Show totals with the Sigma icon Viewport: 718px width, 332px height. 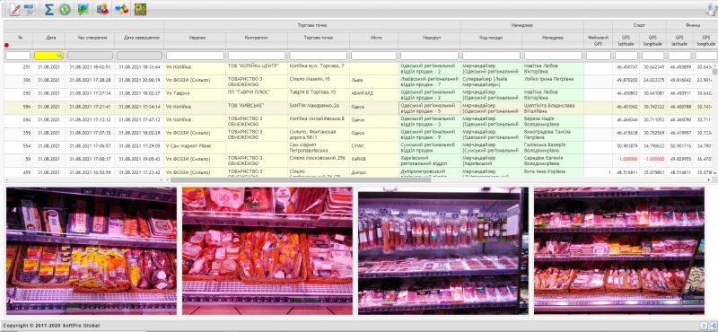49,9
